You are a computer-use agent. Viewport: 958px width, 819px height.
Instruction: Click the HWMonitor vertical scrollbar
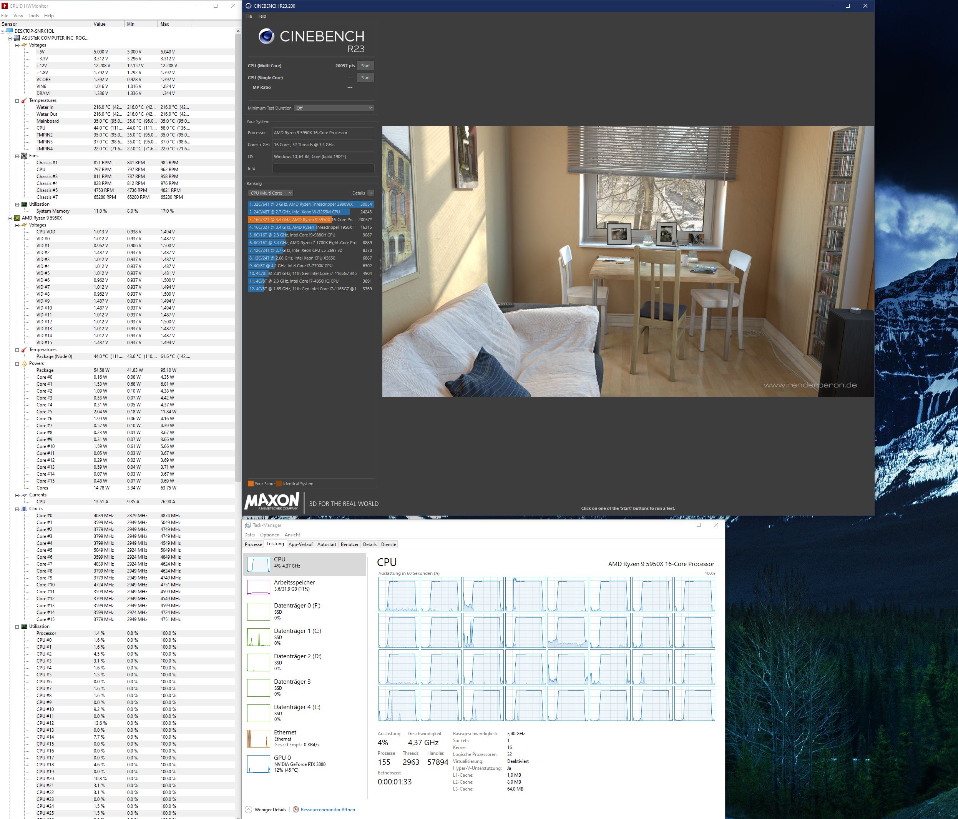pos(238,259)
